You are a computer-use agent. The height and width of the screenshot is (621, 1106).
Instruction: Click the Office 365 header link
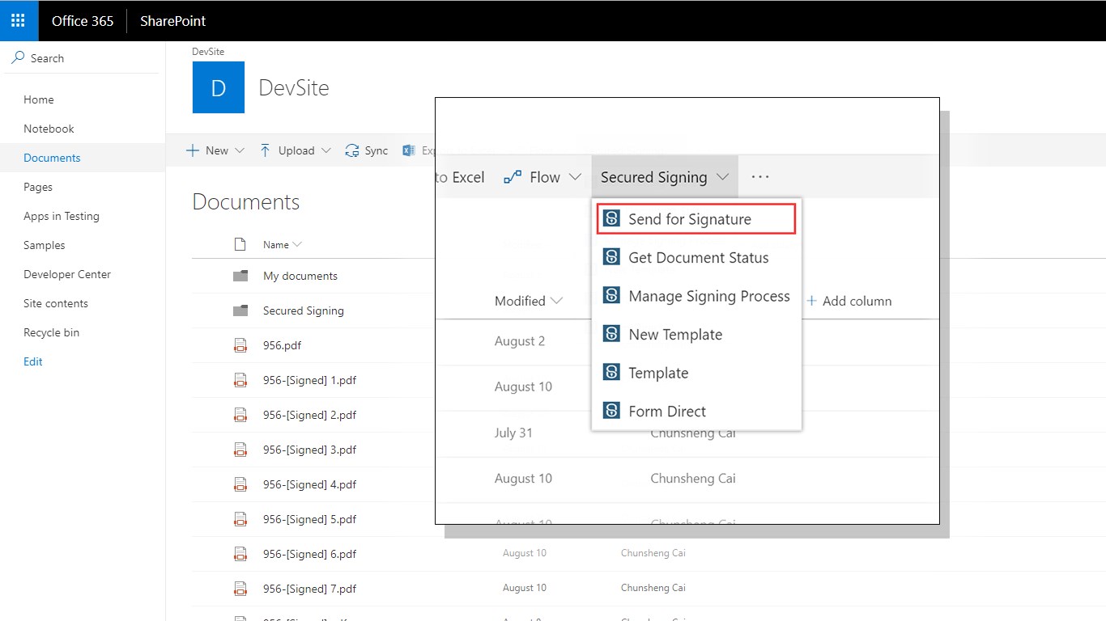click(x=83, y=21)
